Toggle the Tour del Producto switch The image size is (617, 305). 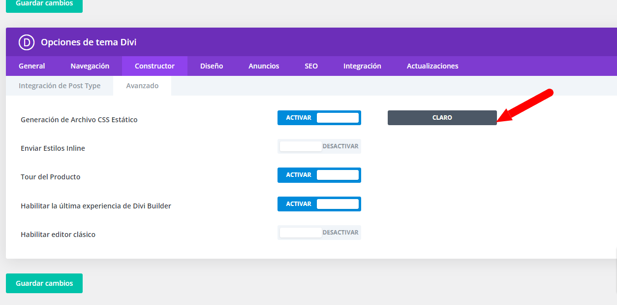(x=319, y=175)
